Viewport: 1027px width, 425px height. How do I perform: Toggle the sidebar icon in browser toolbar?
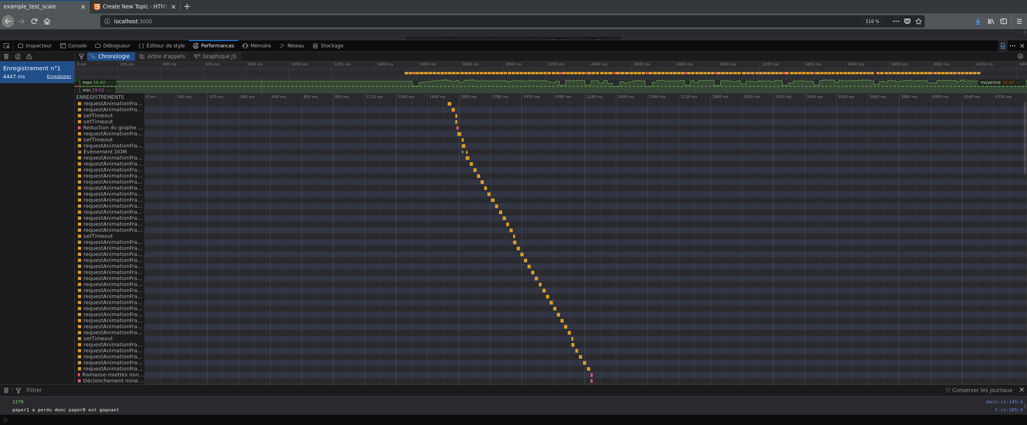[1004, 21]
